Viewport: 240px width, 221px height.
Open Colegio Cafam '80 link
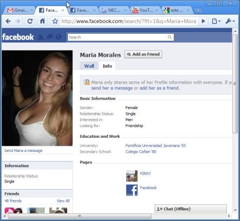[141, 152]
